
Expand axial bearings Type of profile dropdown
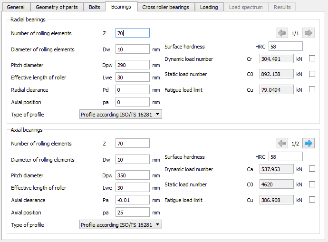pos(120,224)
